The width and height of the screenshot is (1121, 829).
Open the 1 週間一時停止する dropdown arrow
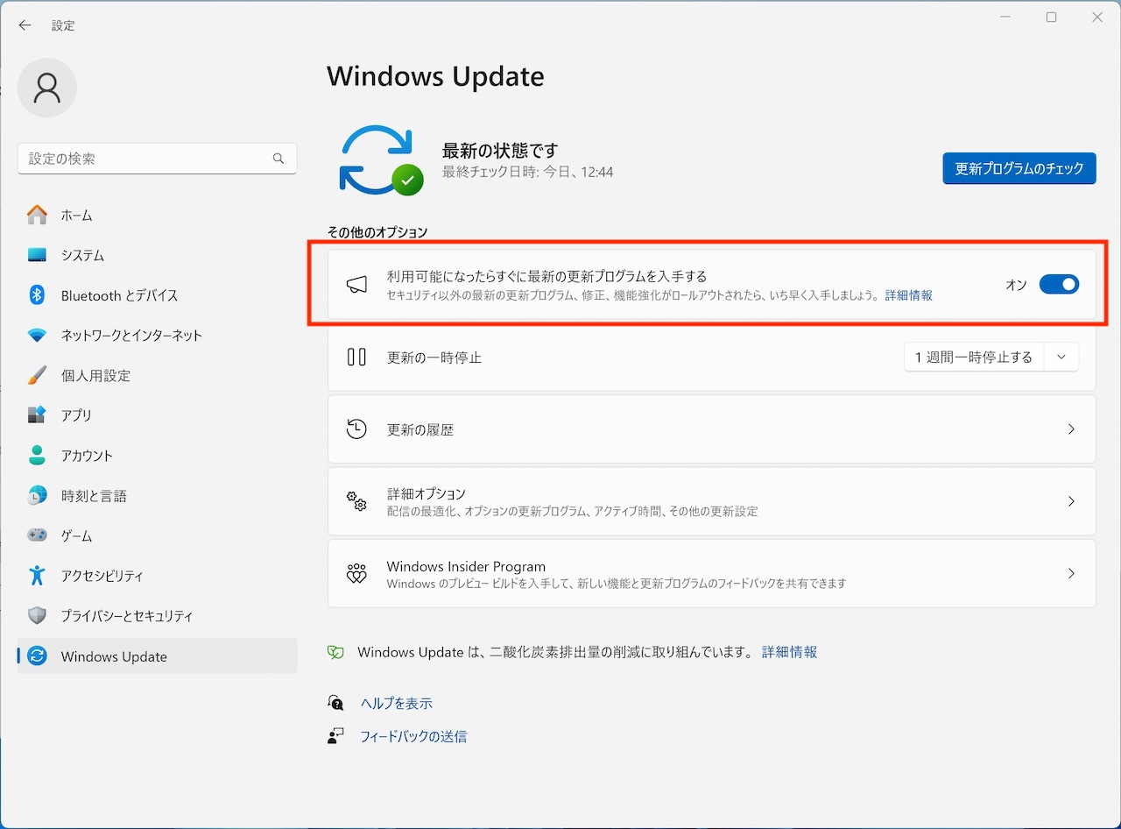point(1061,357)
